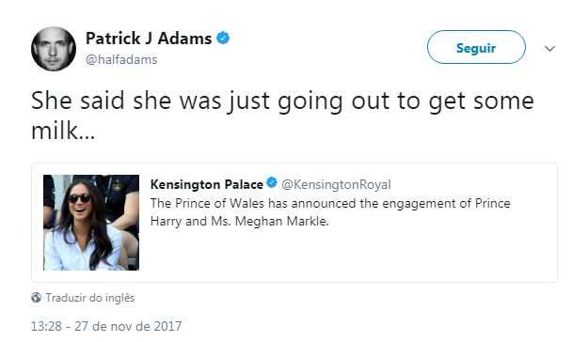Click the 27 de nov de 2017 date
Screen dimensions: 588x342
(128, 326)
